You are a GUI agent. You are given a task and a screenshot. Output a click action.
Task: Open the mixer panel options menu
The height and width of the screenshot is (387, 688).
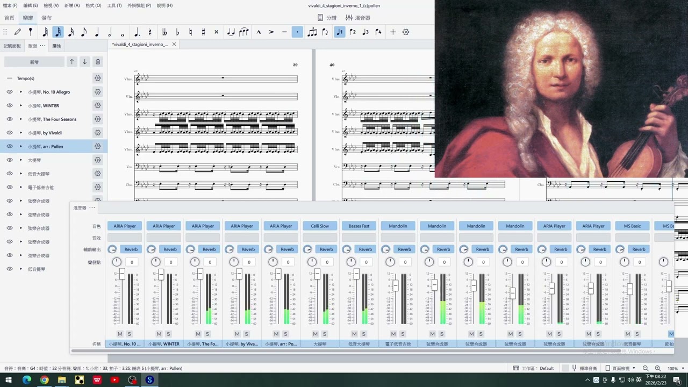click(x=92, y=208)
